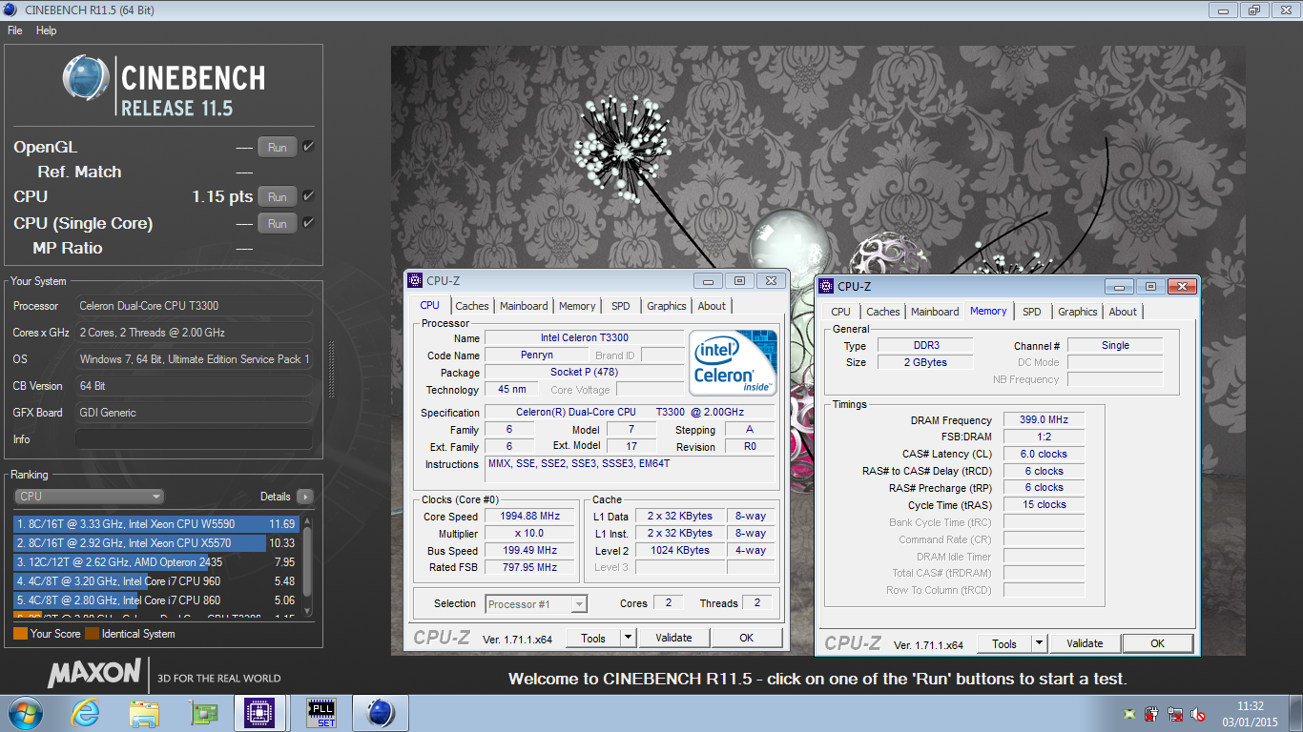Run the CPU benchmark
Viewport: 1303px width, 732px height.
(x=277, y=197)
